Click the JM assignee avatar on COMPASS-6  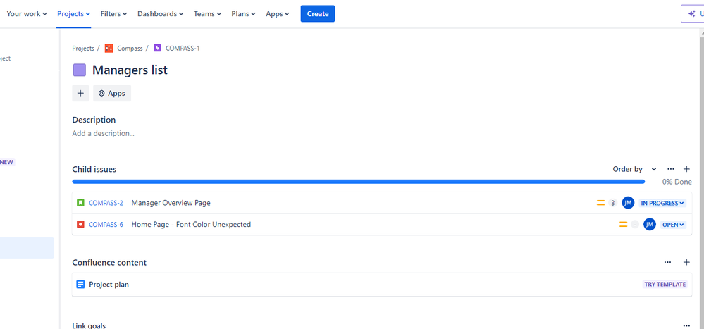[650, 225]
